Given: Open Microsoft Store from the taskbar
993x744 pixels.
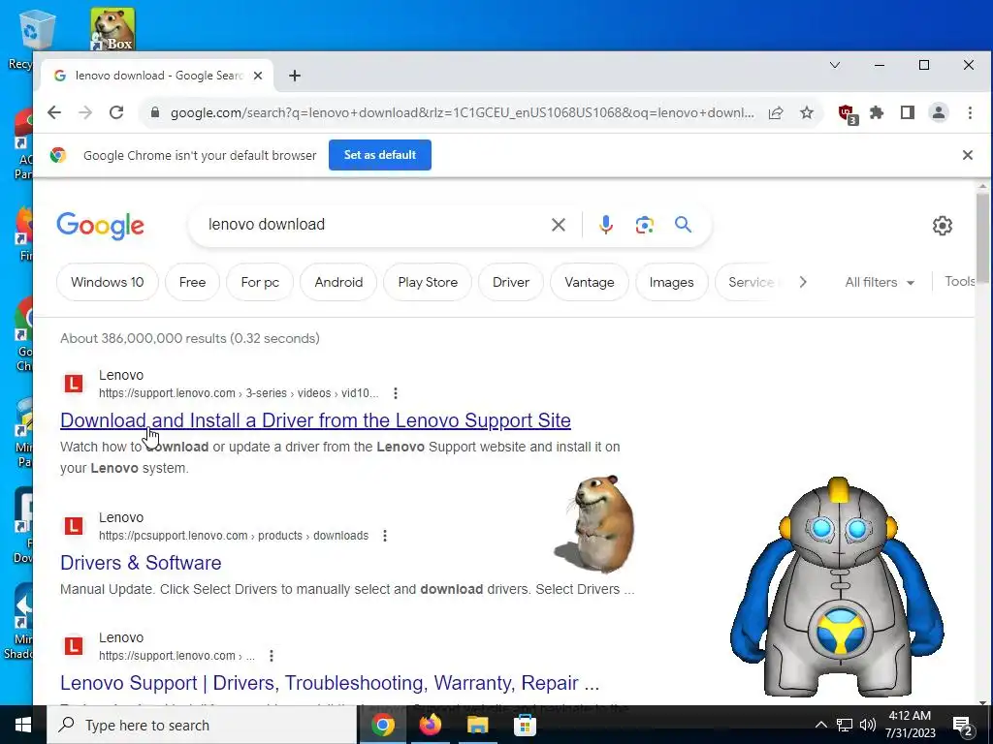Looking at the screenshot, I should pyautogui.click(x=525, y=725).
